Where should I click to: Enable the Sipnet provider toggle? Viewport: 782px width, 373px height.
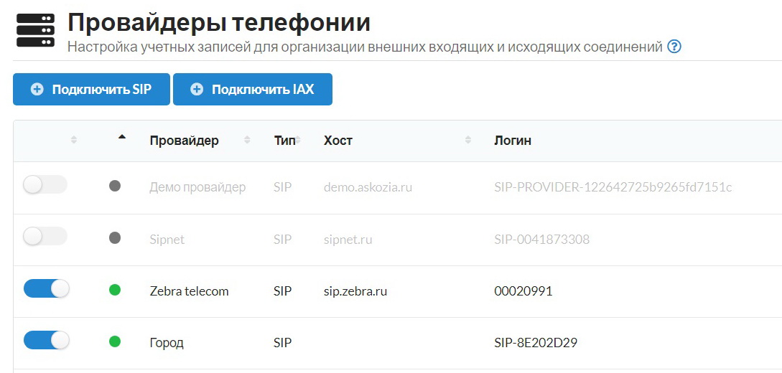45,237
